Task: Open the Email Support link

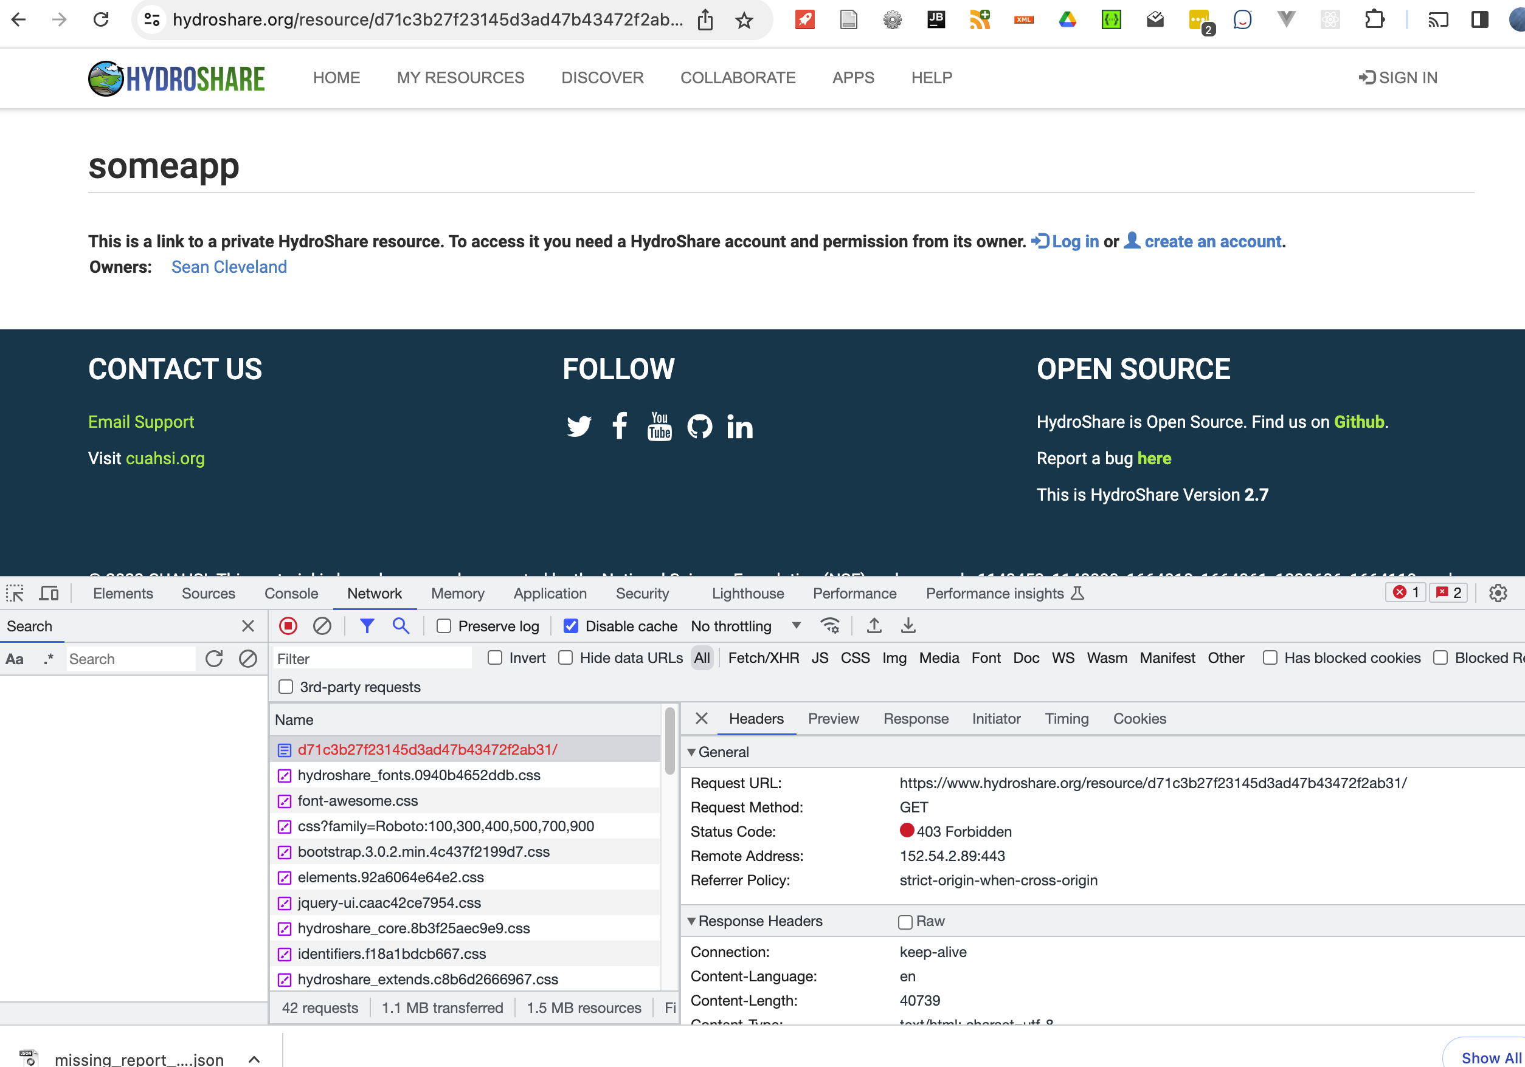Action: [141, 422]
